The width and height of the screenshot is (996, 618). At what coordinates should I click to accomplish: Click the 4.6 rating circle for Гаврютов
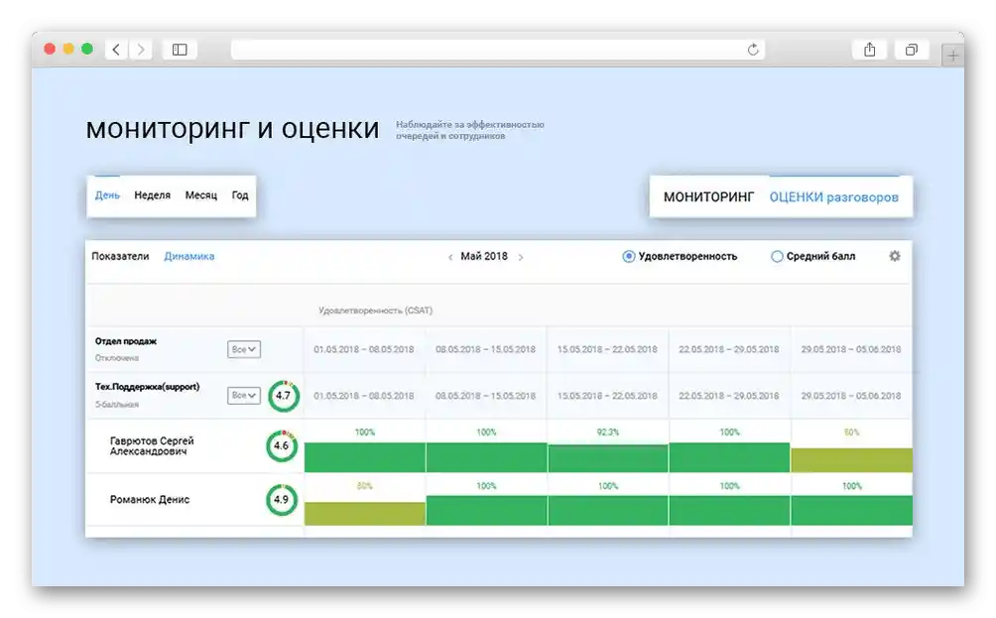(x=284, y=445)
